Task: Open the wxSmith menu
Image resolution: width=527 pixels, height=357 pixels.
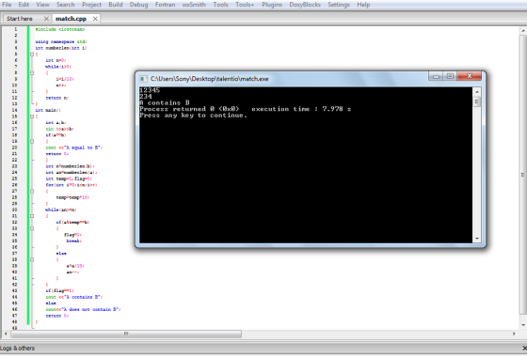Action: tap(194, 5)
